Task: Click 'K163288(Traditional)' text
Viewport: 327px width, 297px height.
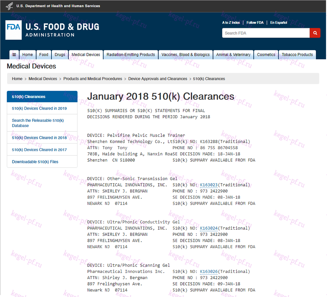Action: (225, 142)
